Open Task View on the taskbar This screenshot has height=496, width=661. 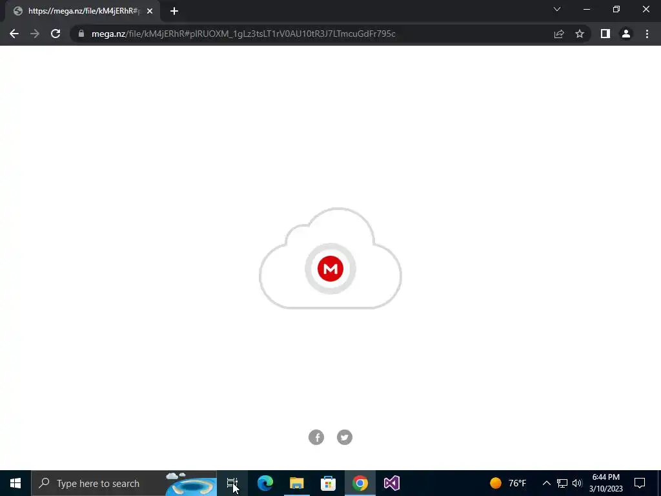232,483
